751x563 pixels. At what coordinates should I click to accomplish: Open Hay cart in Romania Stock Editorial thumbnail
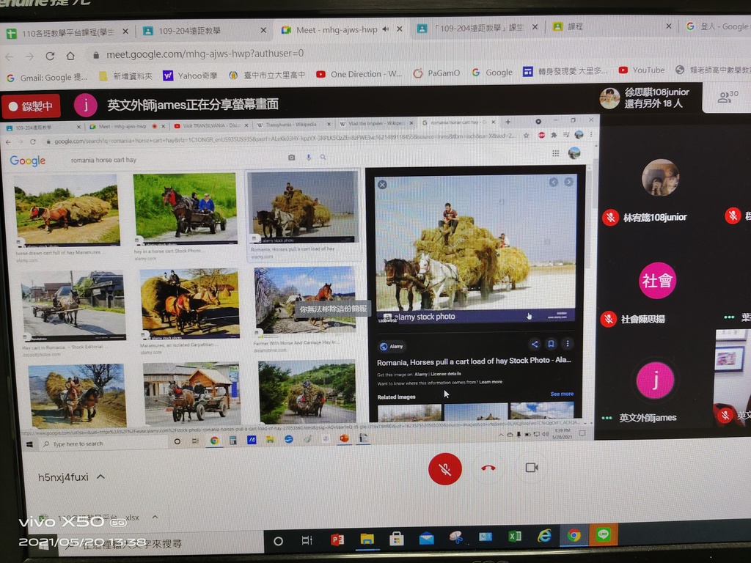(73, 305)
